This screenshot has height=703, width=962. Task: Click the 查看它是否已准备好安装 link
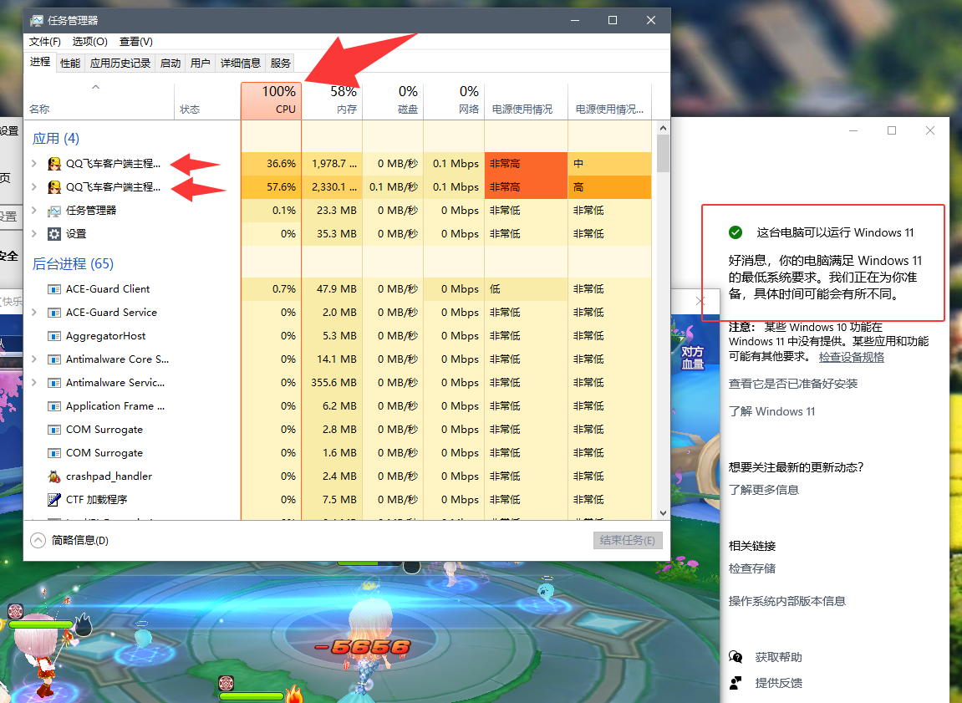[x=792, y=384]
